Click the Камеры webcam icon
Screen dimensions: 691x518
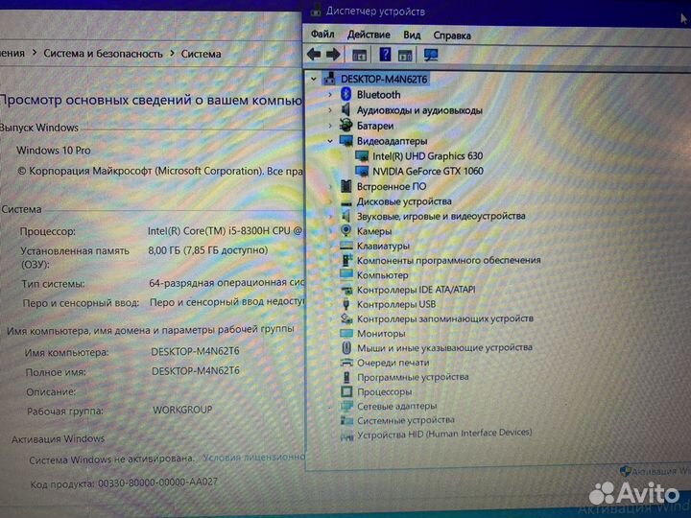[346, 231]
